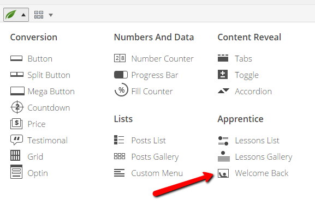Click the Progress Bar icon
The height and width of the screenshot is (218, 315).
click(x=121, y=75)
